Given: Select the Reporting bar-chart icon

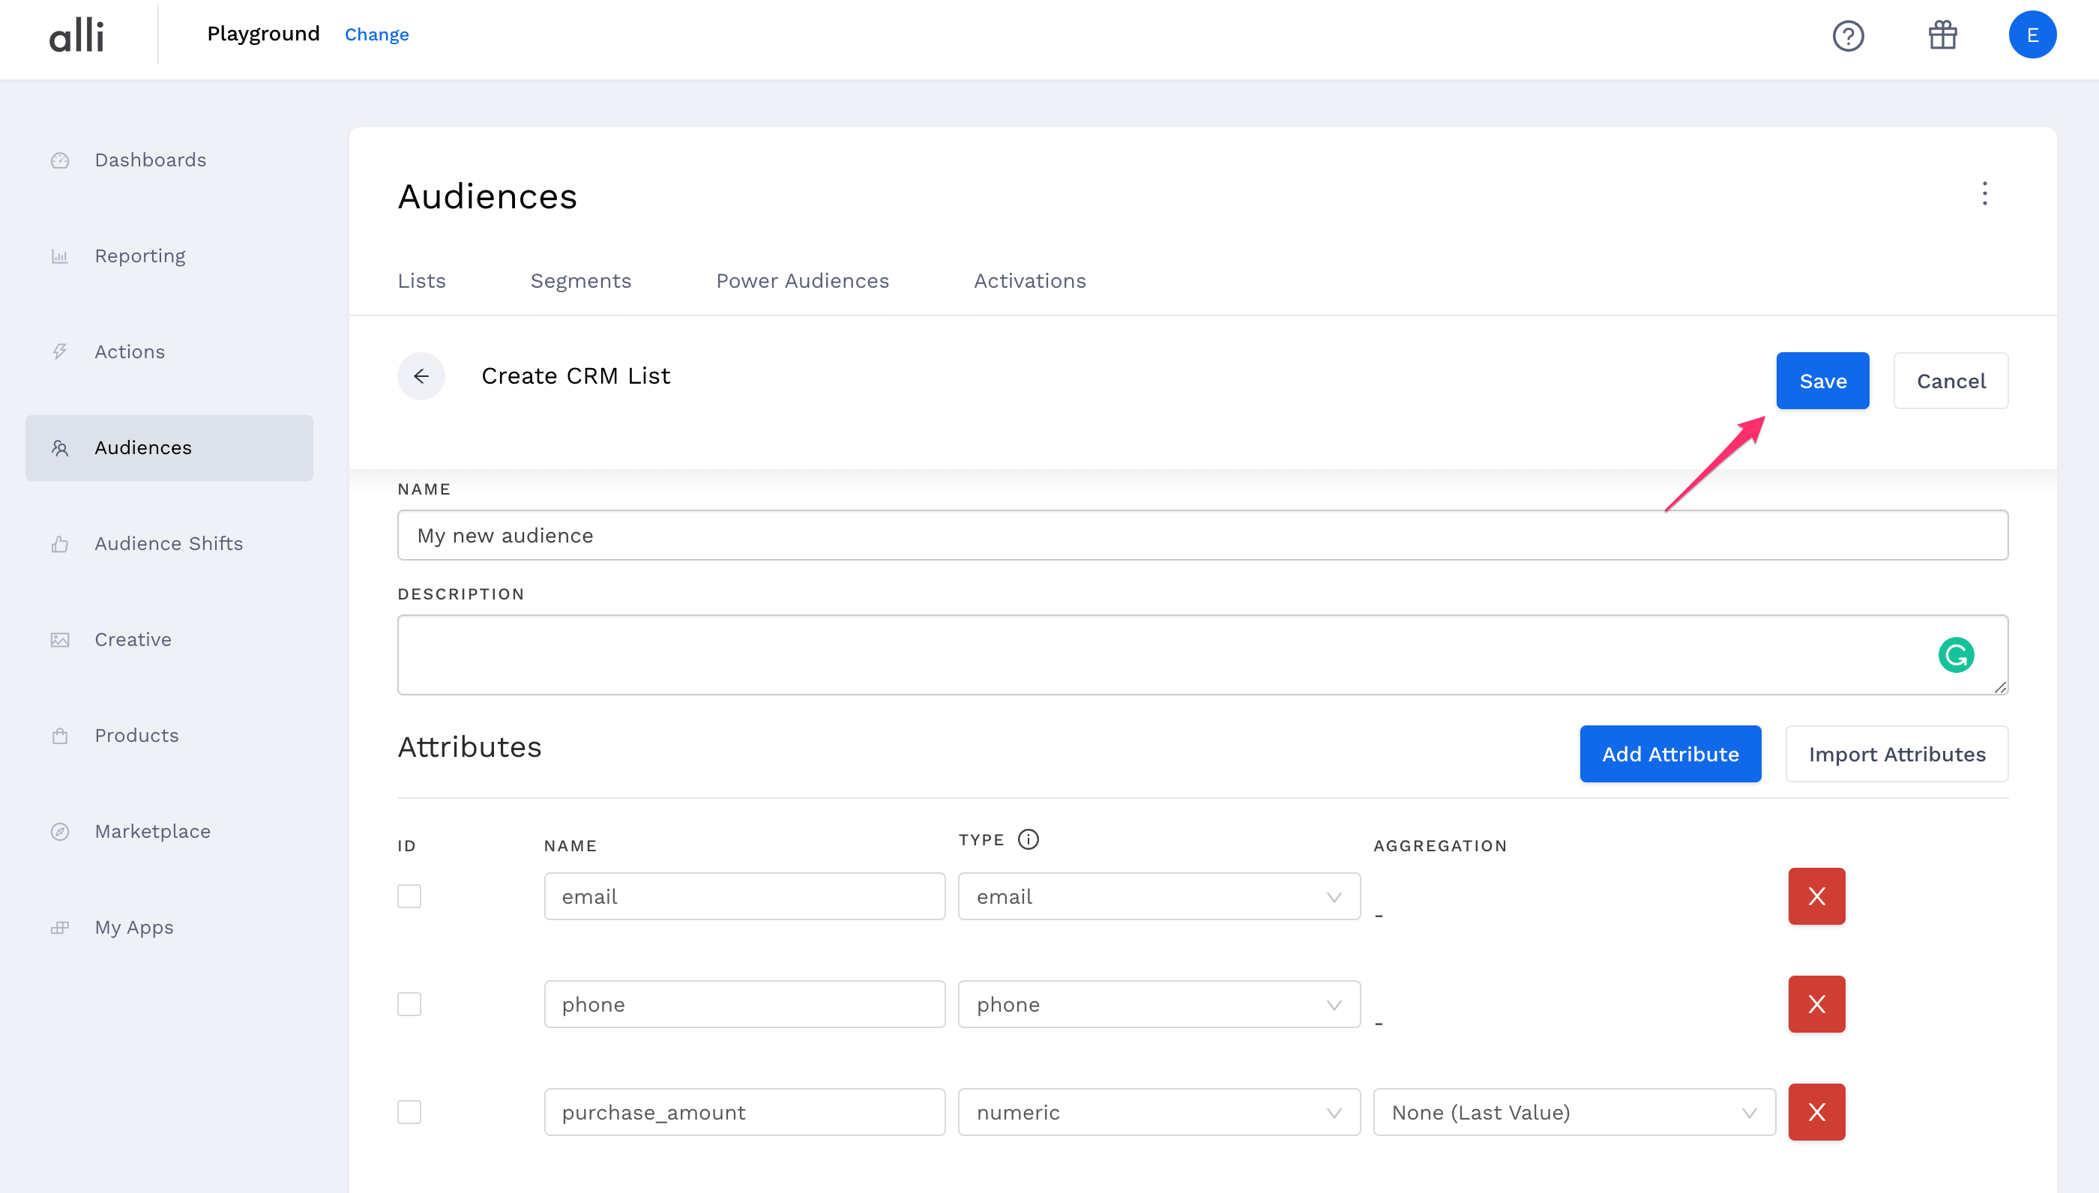Looking at the screenshot, I should pos(60,256).
